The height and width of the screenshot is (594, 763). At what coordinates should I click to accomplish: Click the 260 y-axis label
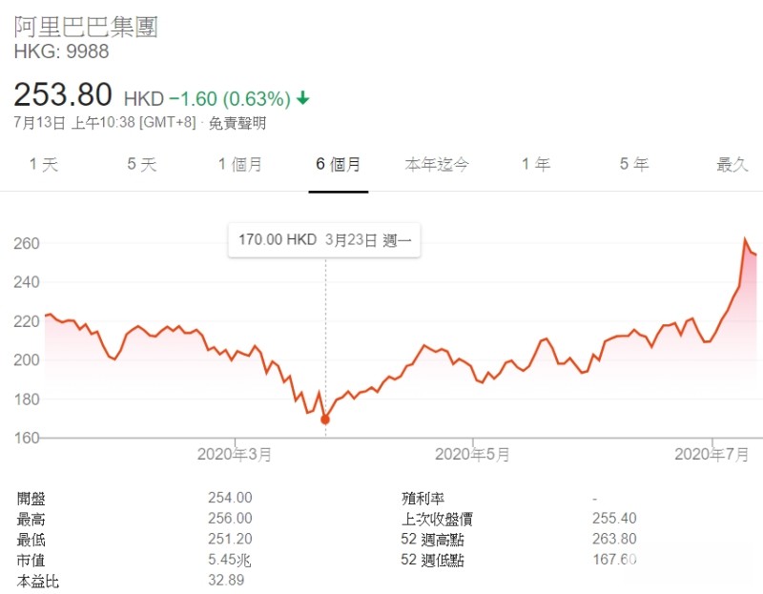click(27, 243)
